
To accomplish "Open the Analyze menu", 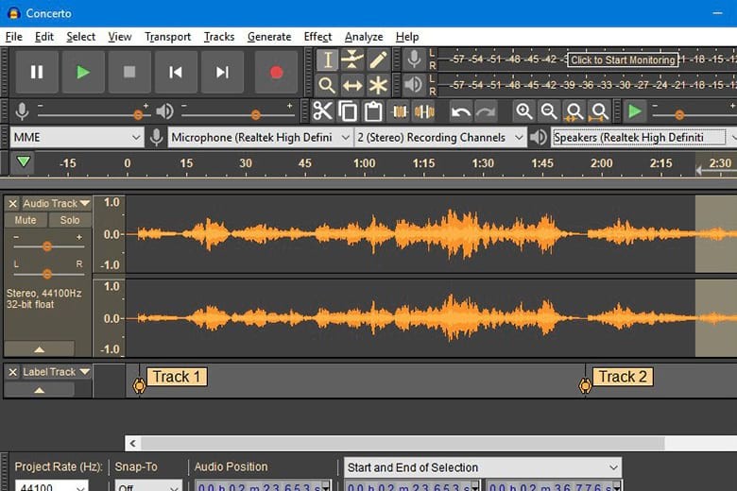I will pos(364,37).
